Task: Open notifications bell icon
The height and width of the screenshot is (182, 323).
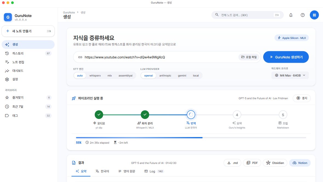Action: (291, 15)
